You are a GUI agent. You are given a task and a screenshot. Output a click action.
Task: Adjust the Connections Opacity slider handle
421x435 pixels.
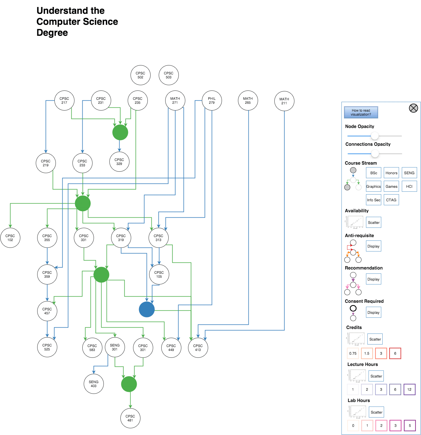pos(375,154)
